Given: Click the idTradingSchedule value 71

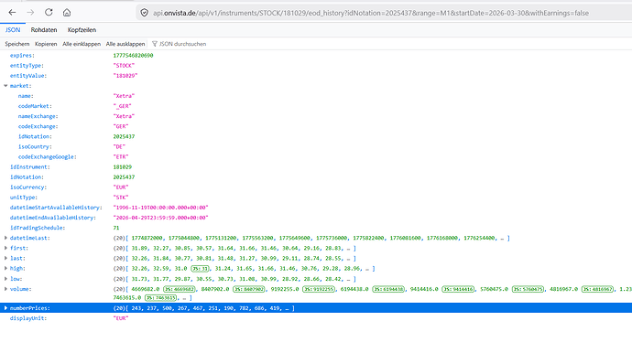Looking at the screenshot, I should coord(116,228).
